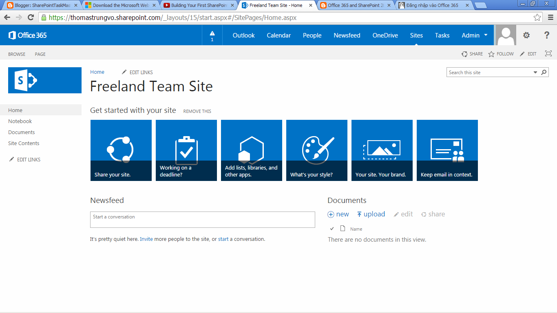Go to Sites in the navigation bar

pyautogui.click(x=416, y=35)
